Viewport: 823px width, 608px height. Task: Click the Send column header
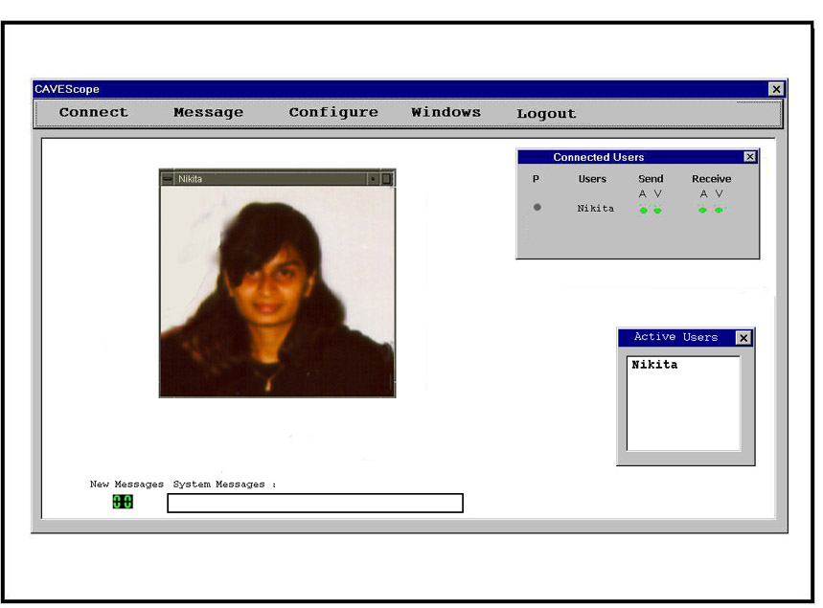tap(651, 179)
